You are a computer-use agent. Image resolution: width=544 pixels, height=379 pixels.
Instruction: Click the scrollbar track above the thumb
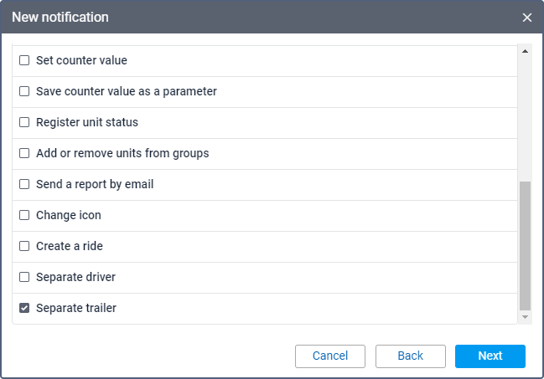tap(526, 117)
